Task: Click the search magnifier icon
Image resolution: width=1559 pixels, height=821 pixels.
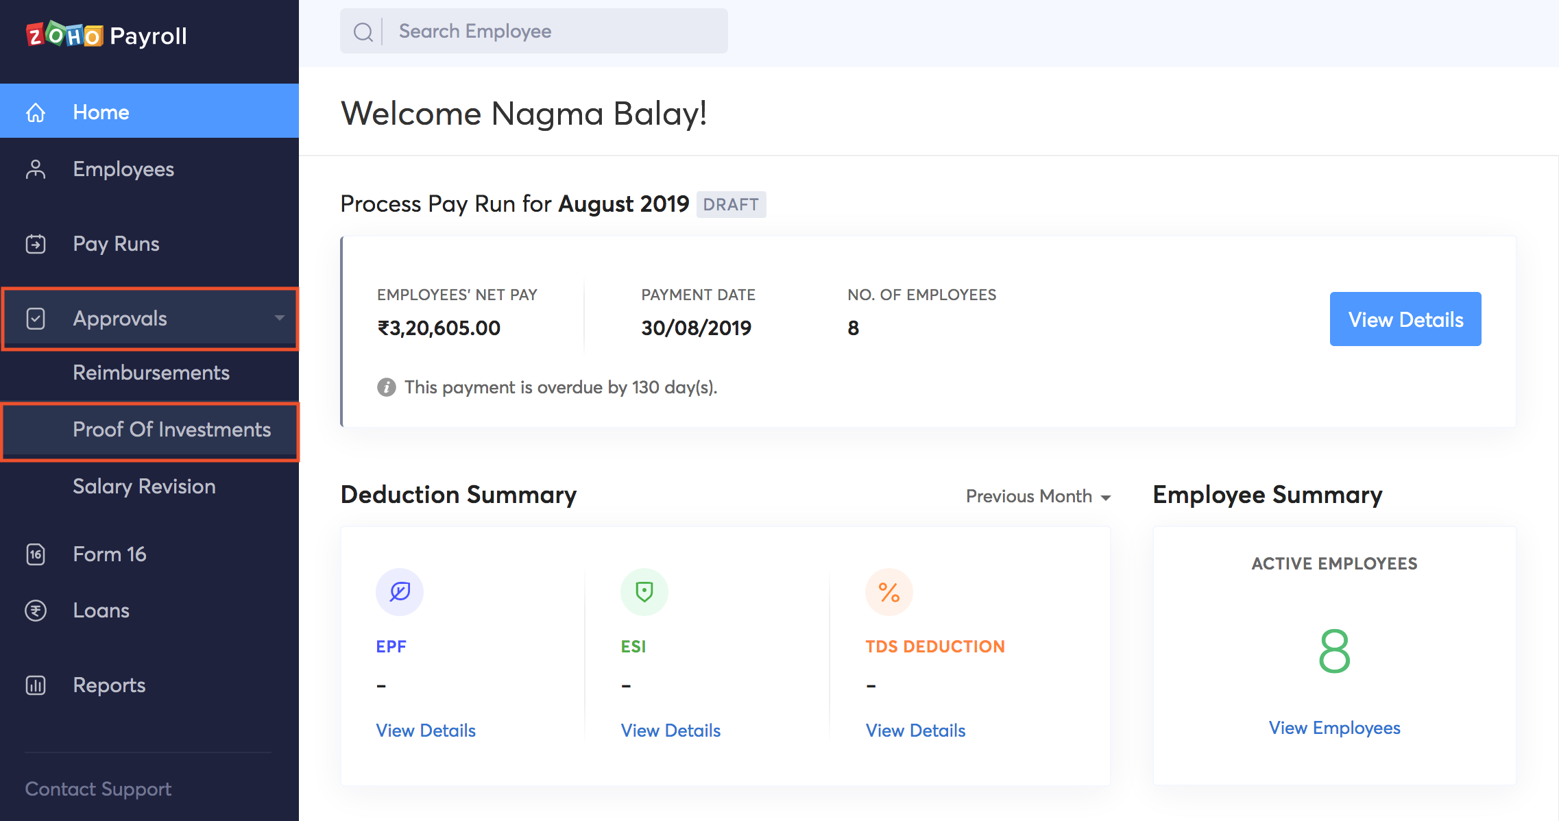Action: [363, 31]
